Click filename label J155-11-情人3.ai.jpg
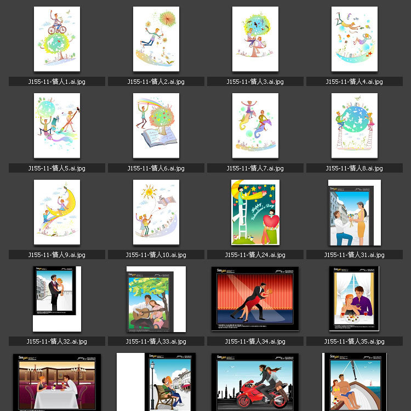 255,82
